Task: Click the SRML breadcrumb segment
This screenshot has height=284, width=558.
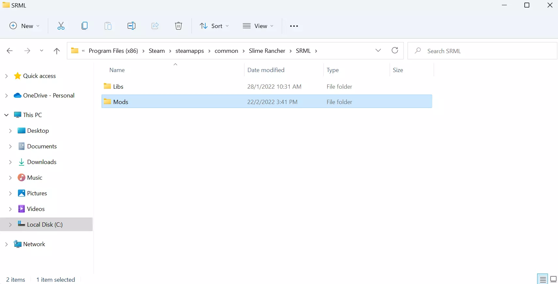Action: coord(303,51)
